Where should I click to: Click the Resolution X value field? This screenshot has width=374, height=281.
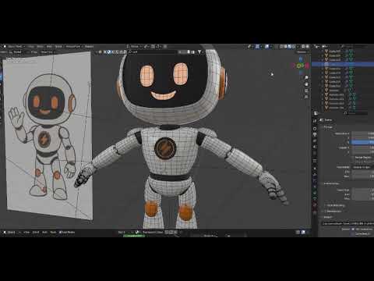click(x=363, y=133)
